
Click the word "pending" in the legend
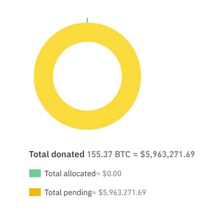[78, 193]
